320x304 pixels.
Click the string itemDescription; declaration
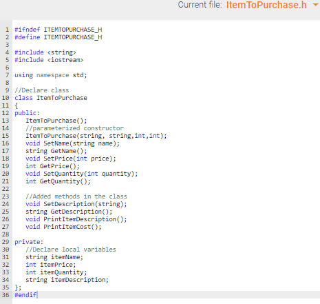coord(67,280)
